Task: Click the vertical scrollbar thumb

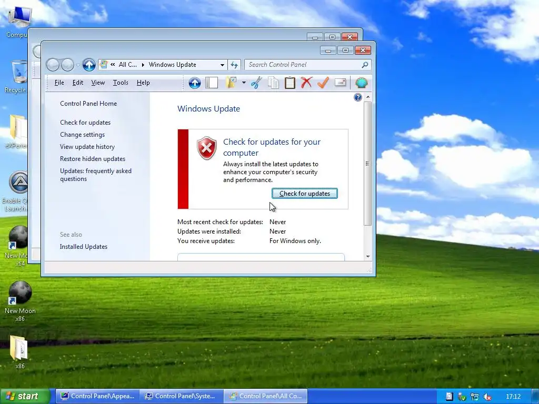Action: [367, 164]
